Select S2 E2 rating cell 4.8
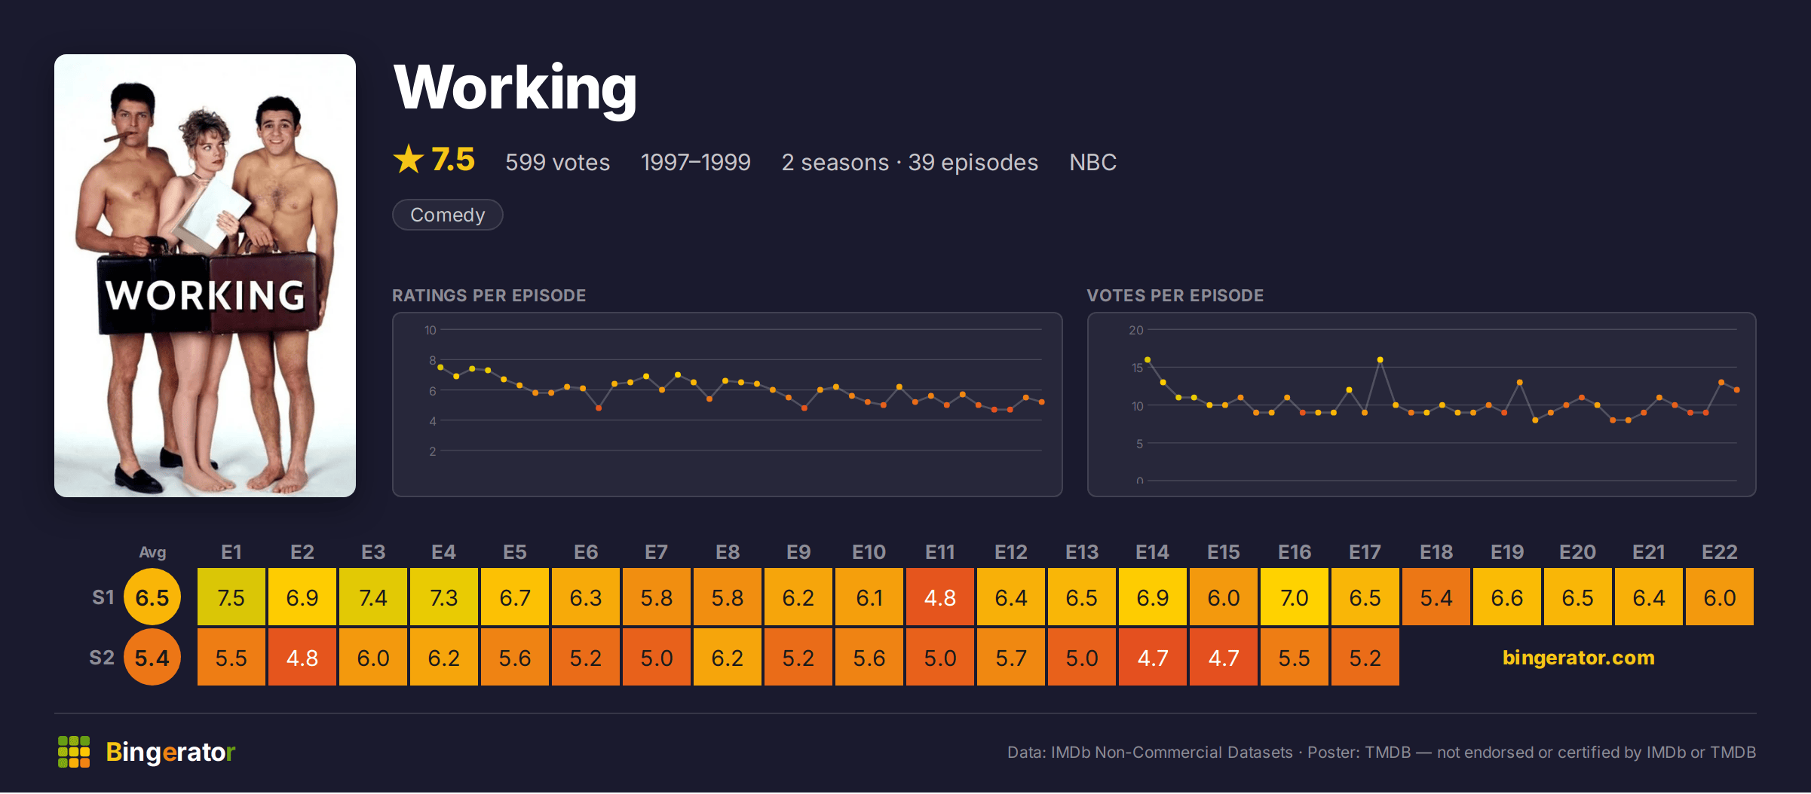The height and width of the screenshot is (794, 1811). pyautogui.click(x=302, y=658)
